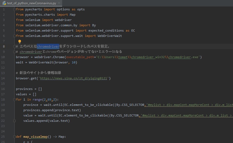Click the import fold end marker at line 6
The image size is (233, 143).
click(x=14, y=36)
